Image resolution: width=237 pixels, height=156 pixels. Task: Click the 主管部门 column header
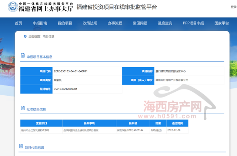click(41, 123)
